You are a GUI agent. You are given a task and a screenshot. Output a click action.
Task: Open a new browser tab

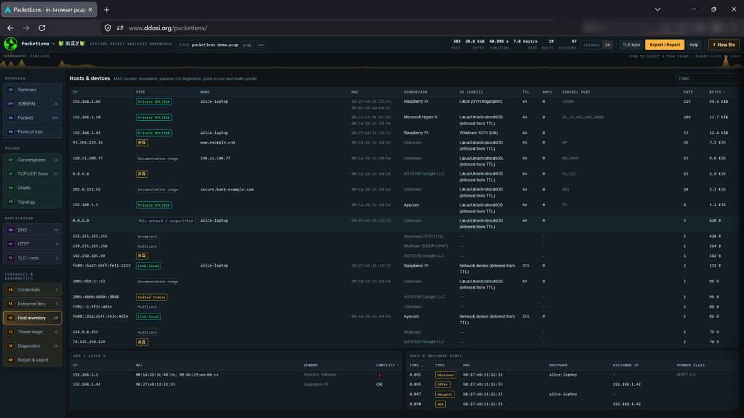[107, 10]
